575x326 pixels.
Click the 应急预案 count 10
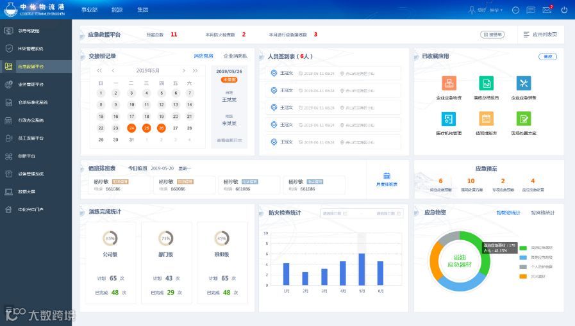(471, 181)
